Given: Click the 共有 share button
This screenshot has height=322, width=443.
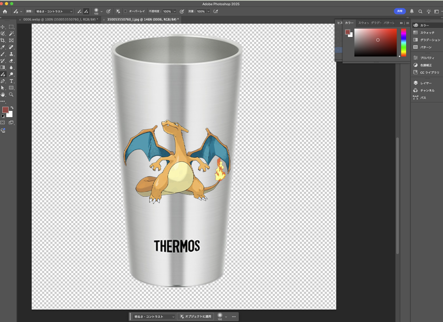Looking at the screenshot, I should click(400, 11).
